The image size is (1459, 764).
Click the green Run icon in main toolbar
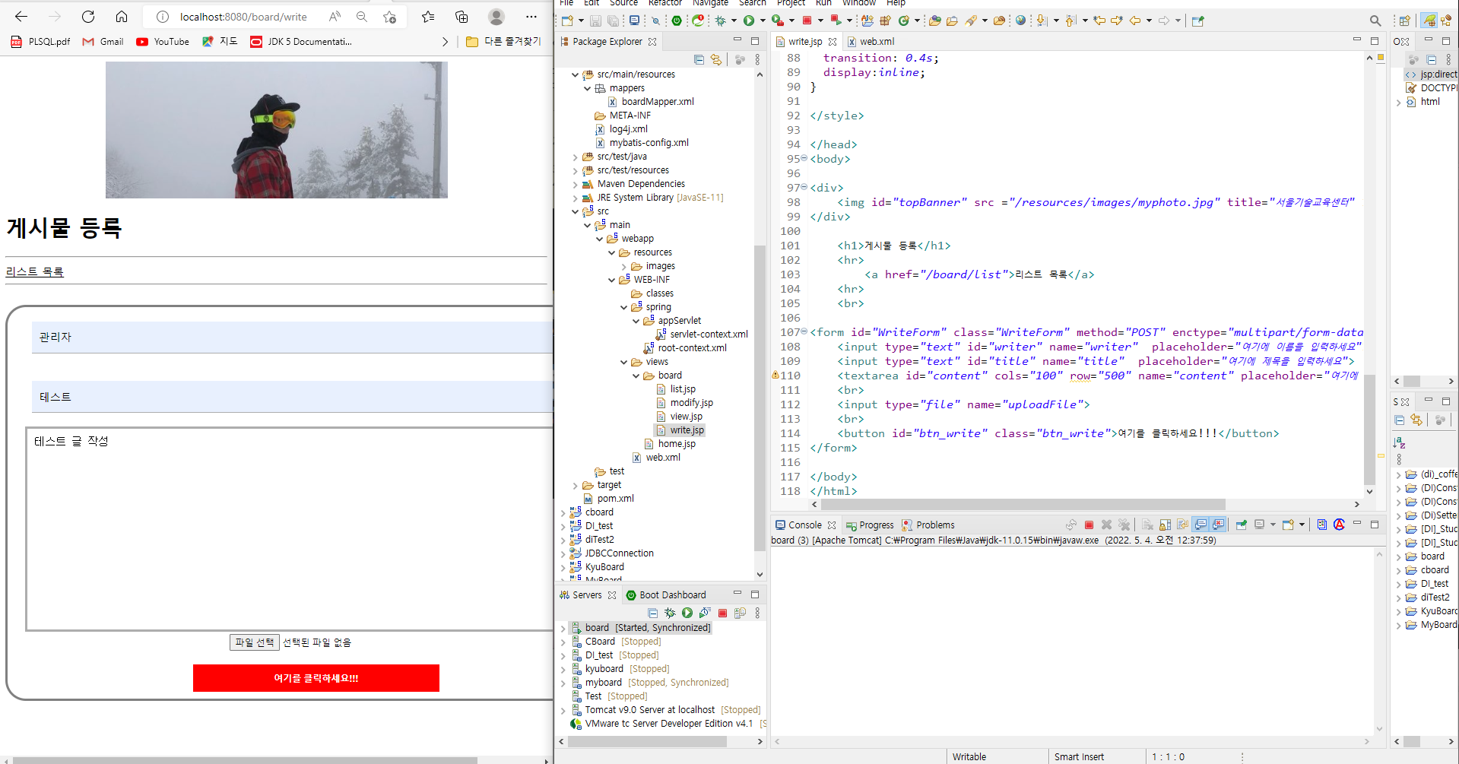[749, 21]
